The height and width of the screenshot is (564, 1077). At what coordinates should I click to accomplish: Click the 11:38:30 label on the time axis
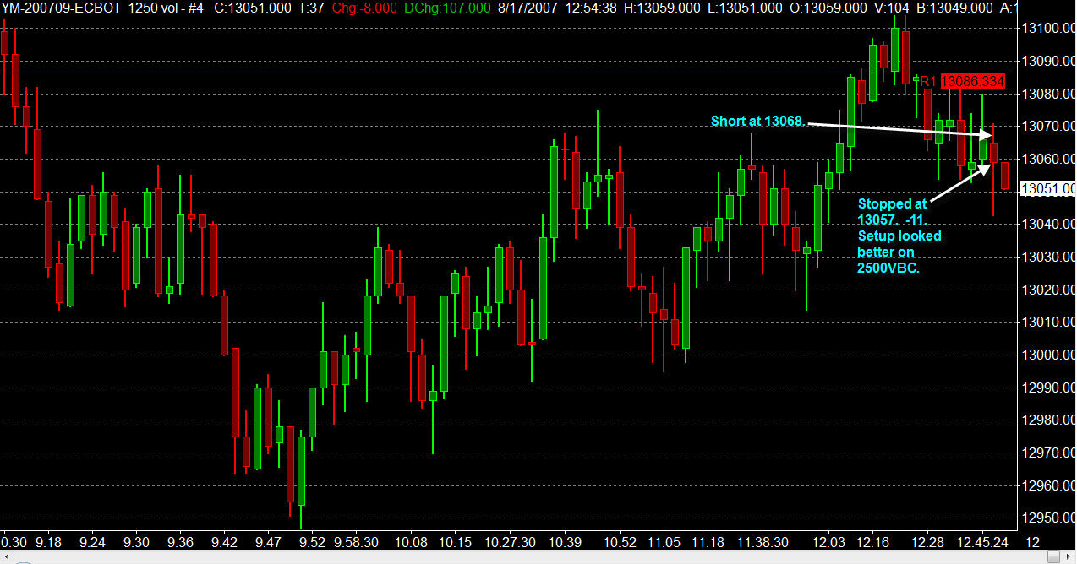point(762,541)
